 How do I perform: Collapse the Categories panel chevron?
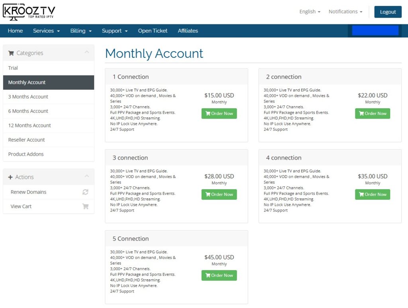[87, 53]
